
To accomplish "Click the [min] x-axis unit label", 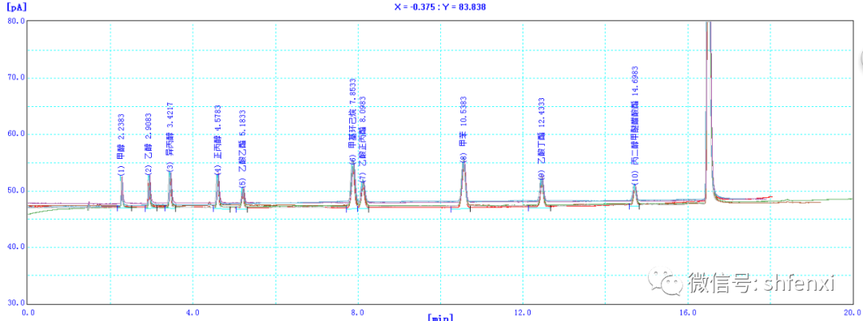I will (441, 317).
